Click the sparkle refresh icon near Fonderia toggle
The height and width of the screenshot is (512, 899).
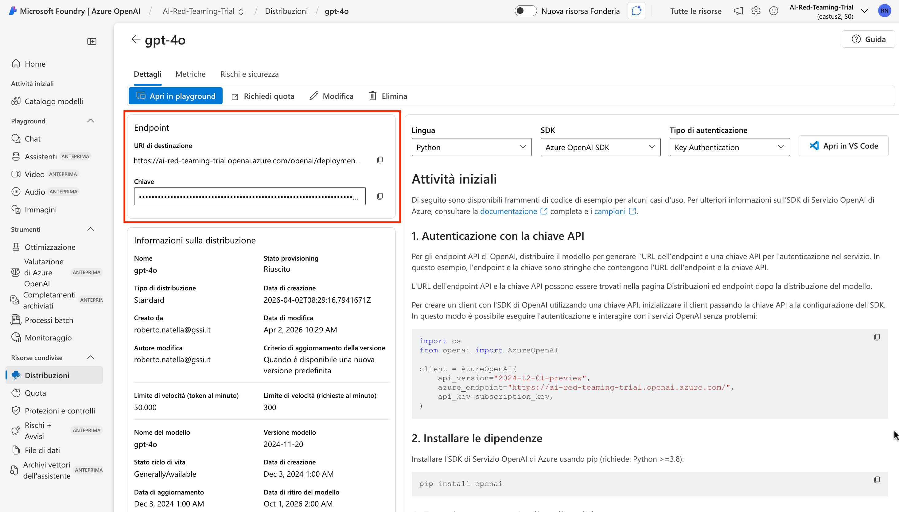click(x=636, y=11)
